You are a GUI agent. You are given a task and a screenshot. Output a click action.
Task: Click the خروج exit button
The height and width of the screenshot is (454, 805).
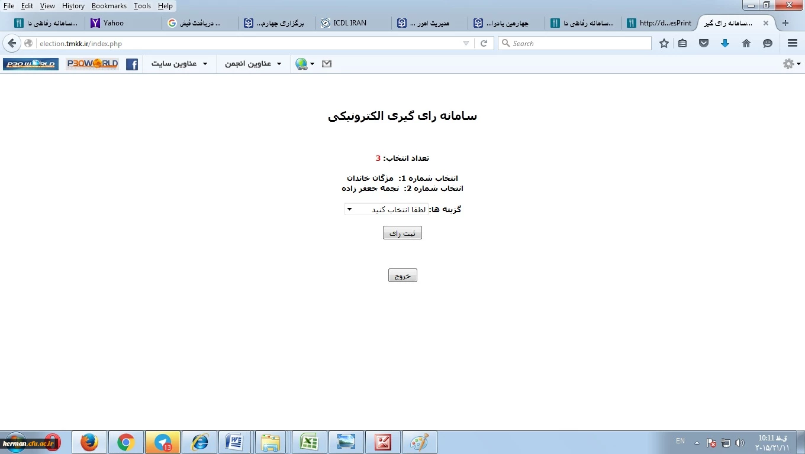point(402,275)
